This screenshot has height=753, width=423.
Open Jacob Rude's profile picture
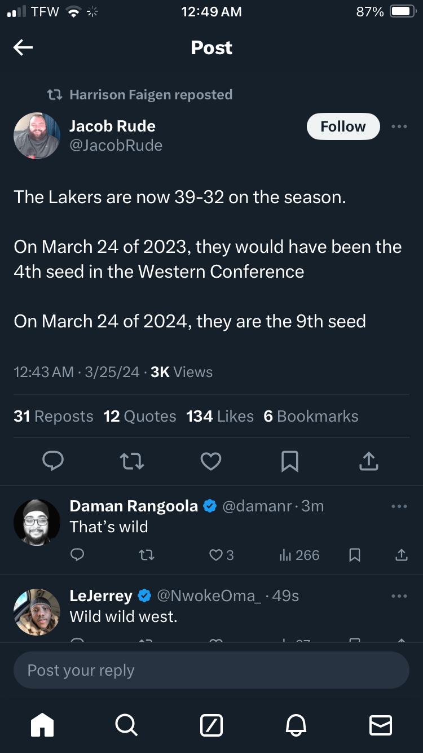pyautogui.click(x=37, y=135)
